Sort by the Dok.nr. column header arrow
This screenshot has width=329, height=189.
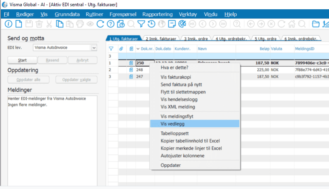coord(138,49)
